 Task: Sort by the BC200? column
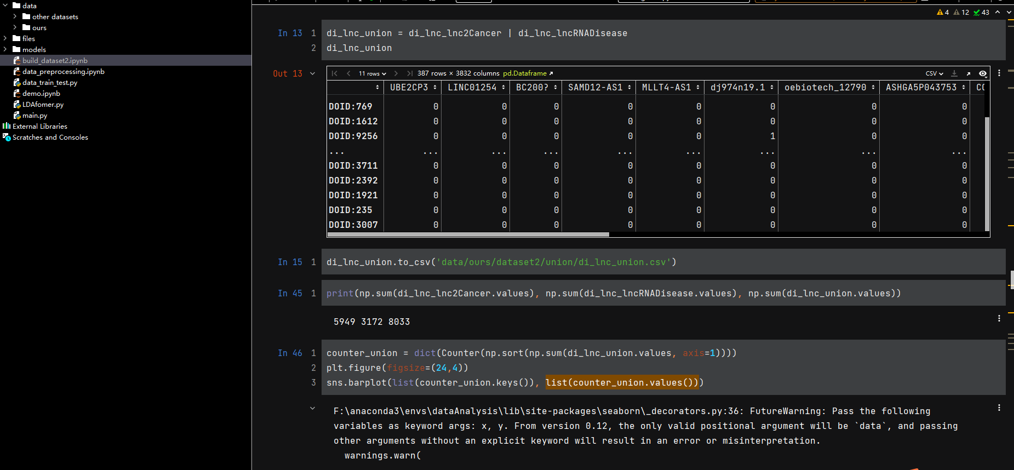tap(555, 87)
